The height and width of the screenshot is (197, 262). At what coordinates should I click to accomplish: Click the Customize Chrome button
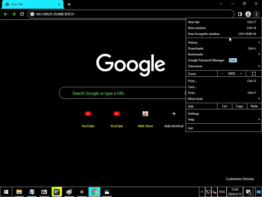tap(240, 179)
